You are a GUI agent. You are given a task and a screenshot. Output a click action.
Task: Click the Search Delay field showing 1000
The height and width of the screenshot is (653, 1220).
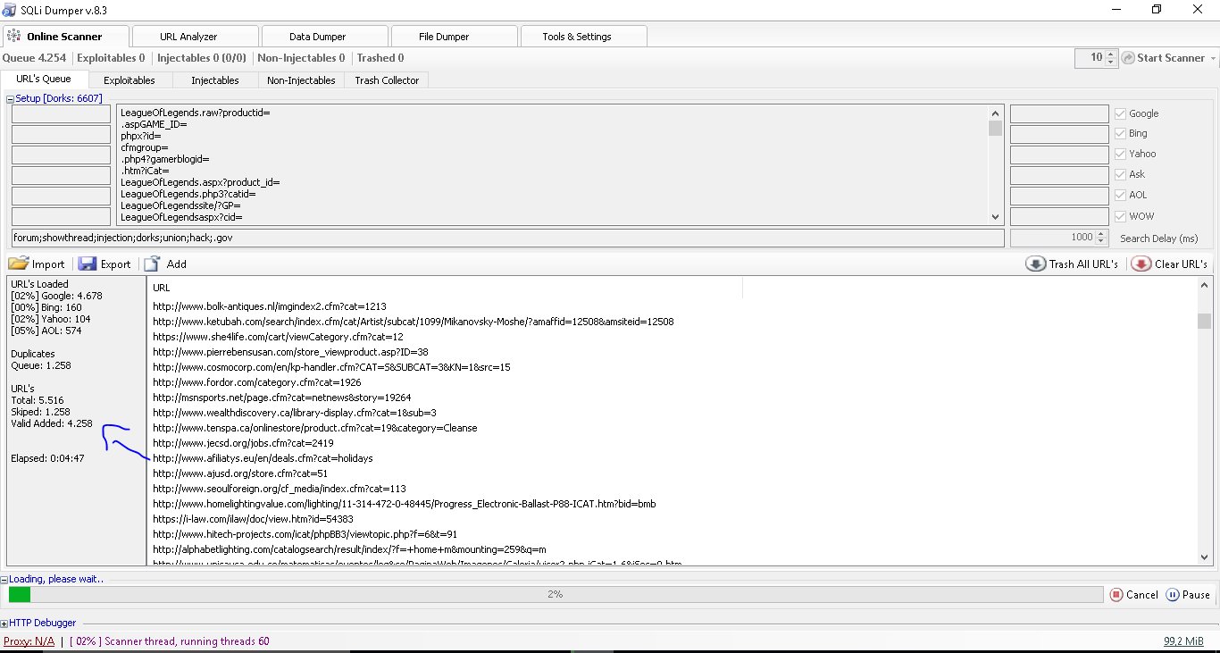[x=1052, y=238]
